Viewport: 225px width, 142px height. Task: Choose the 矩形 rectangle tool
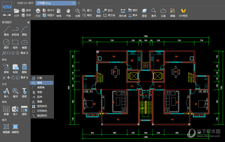tap(15, 44)
